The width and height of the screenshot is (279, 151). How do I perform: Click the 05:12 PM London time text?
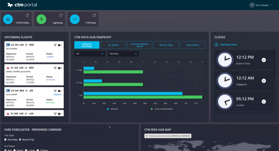point(245,99)
